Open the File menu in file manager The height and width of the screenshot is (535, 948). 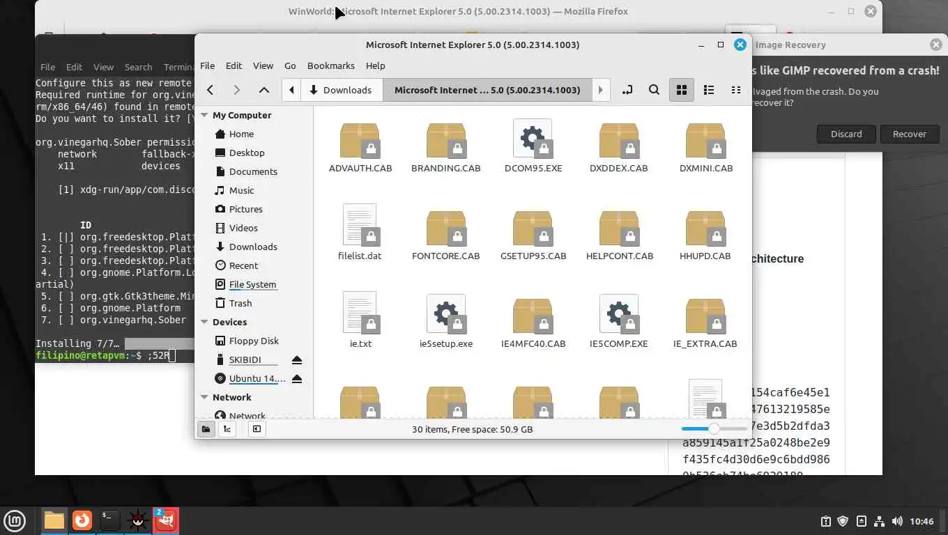pyautogui.click(x=208, y=65)
